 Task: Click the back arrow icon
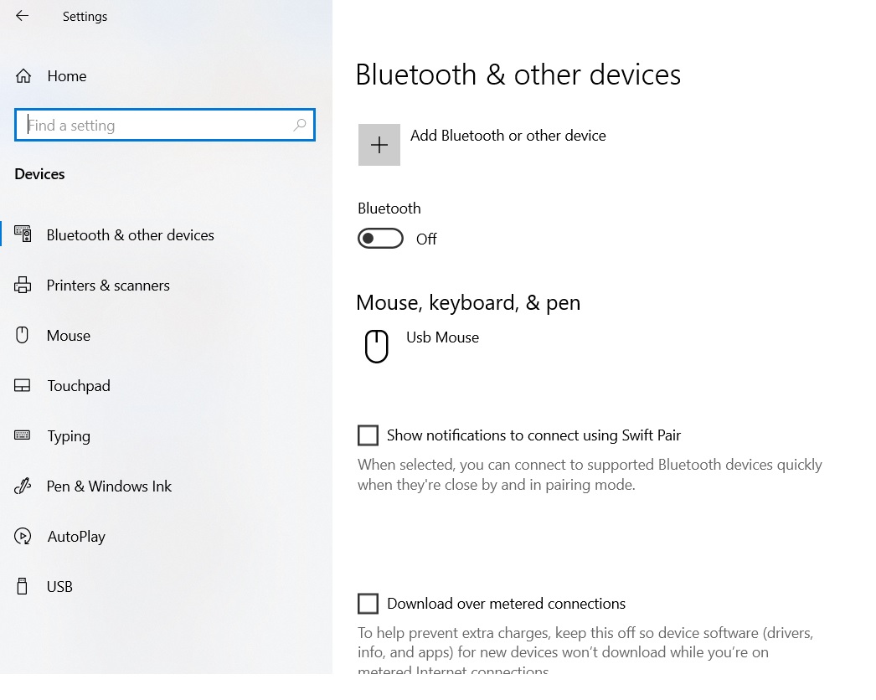coord(22,16)
